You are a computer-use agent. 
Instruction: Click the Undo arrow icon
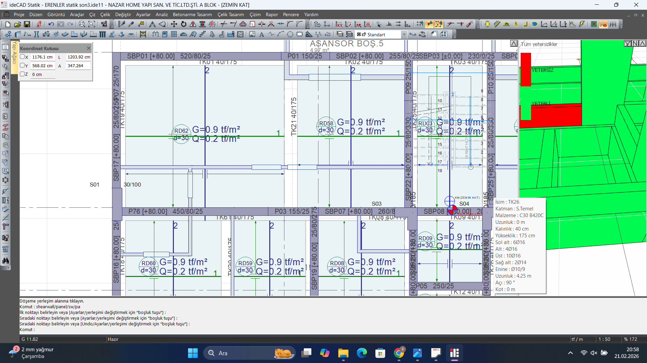pos(51,24)
